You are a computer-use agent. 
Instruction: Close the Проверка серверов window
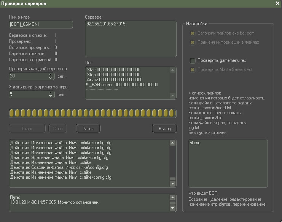point(277,3)
